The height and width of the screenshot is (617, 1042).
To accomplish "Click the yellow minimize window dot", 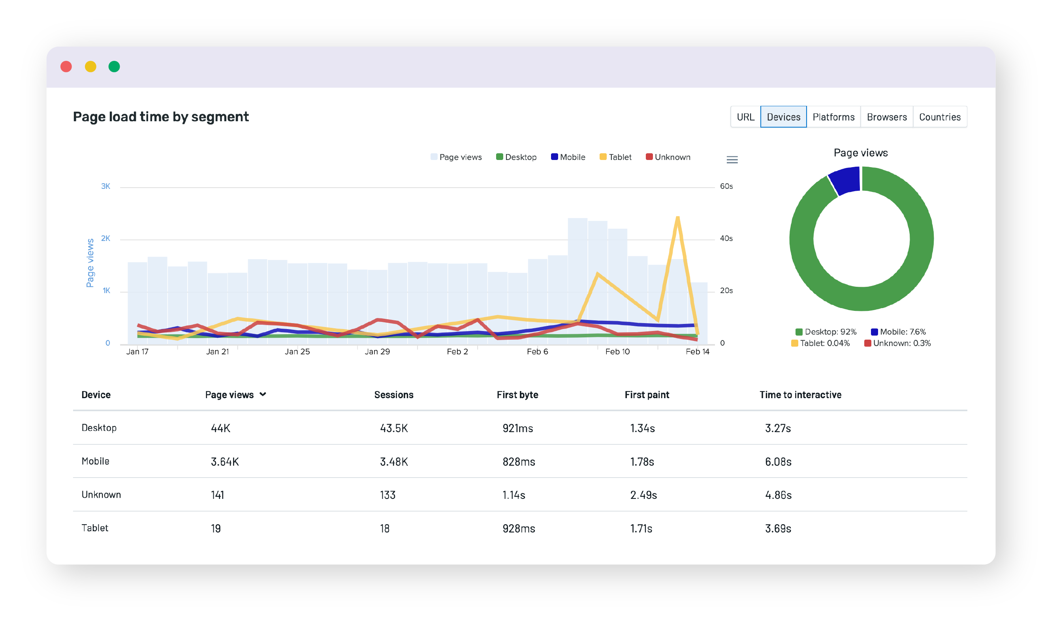I will coord(90,67).
